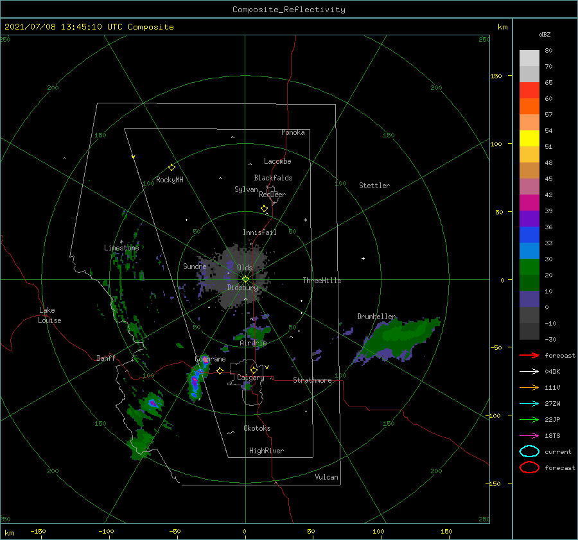Click the Strathmore town label

[312, 380]
